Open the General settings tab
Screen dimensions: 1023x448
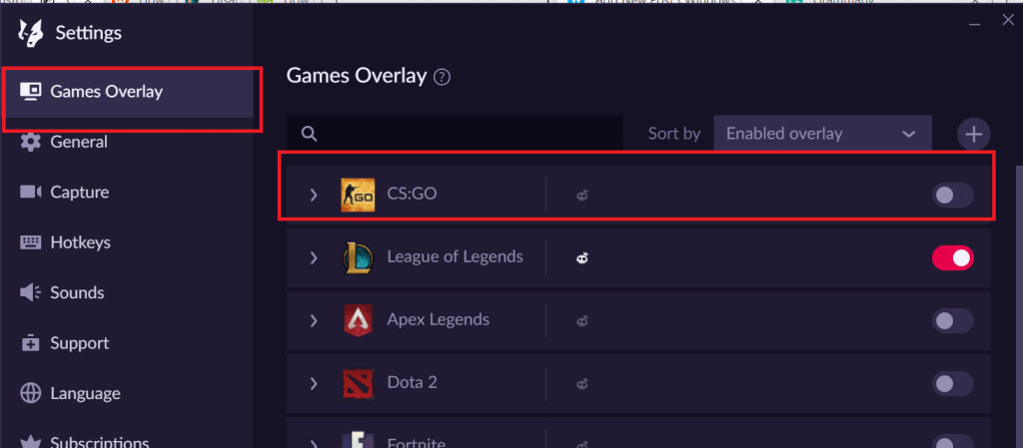(78, 142)
